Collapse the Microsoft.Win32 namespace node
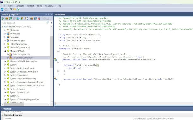193x120 pixels. [x=5, y=51]
